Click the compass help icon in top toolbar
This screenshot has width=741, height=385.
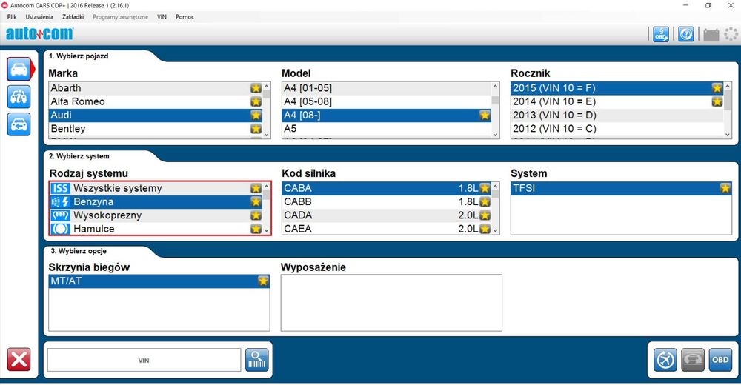click(686, 34)
